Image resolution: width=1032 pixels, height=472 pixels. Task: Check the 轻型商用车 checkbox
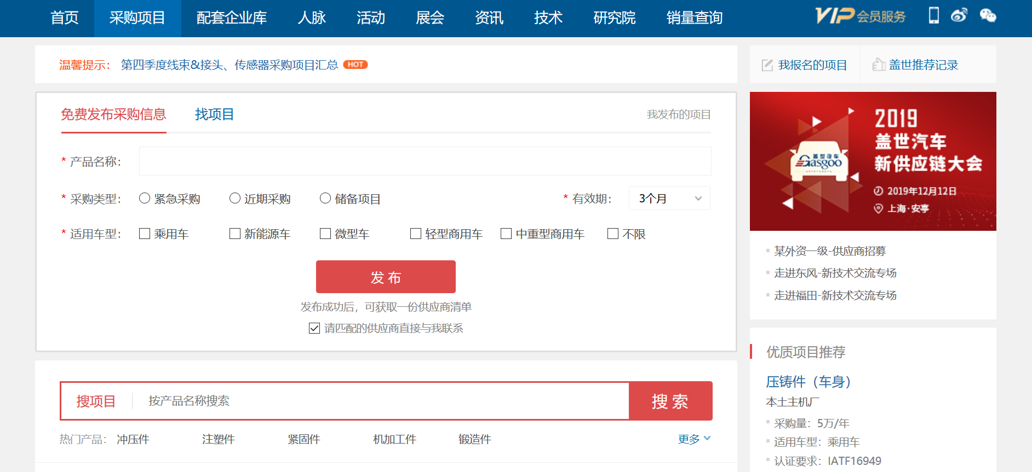point(416,234)
